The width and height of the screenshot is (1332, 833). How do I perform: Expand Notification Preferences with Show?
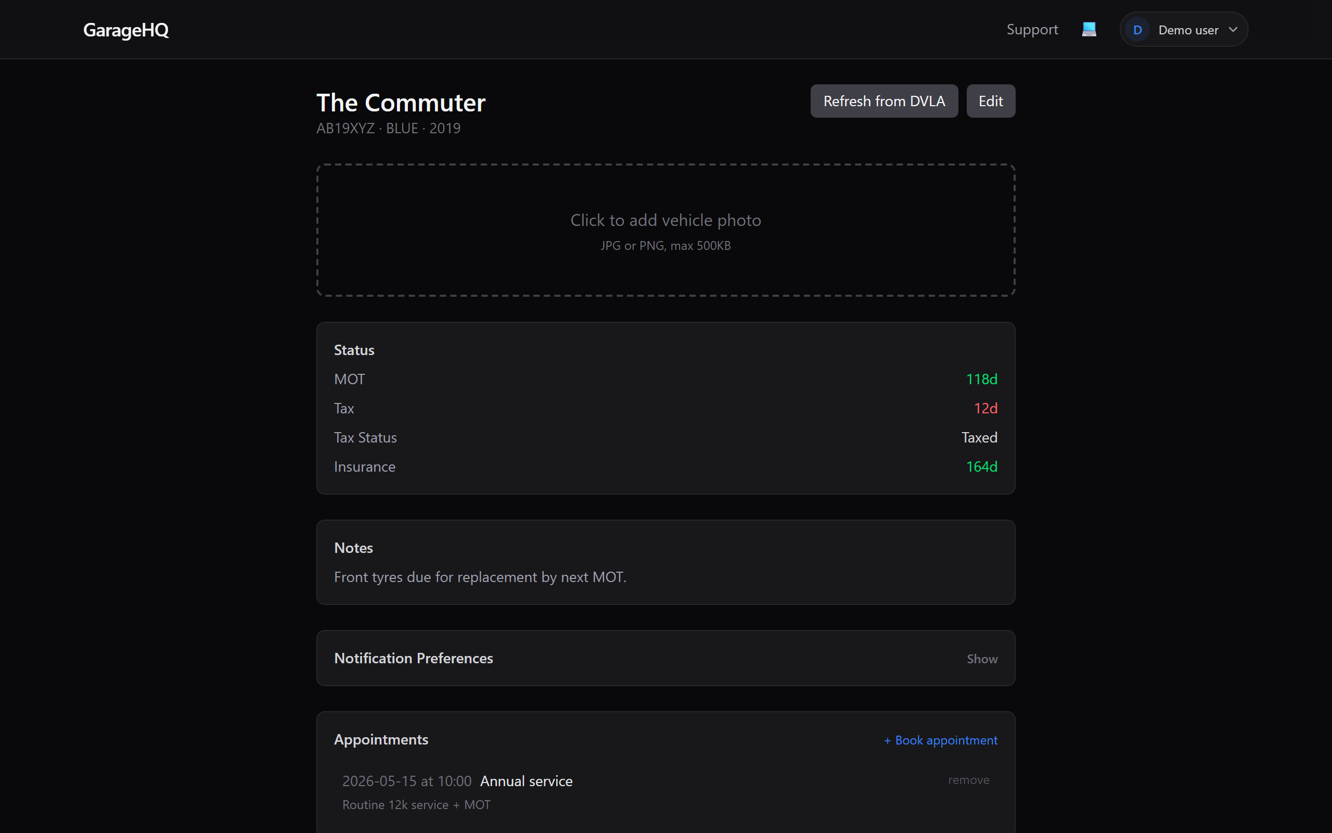(981, 659)
